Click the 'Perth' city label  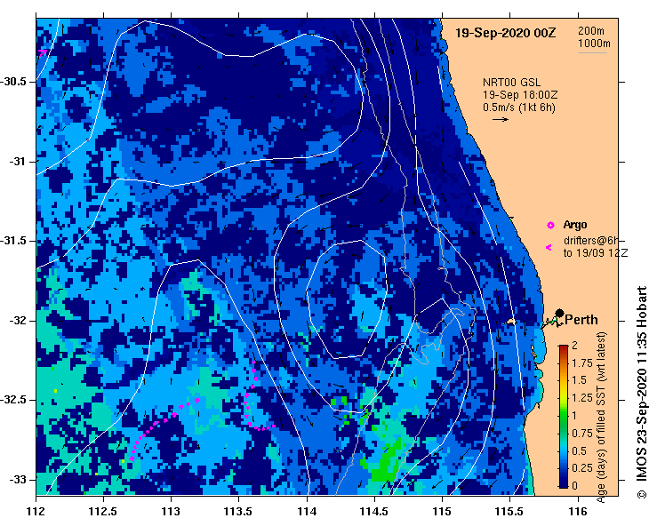pyautogui.click(x=581, y=320)
